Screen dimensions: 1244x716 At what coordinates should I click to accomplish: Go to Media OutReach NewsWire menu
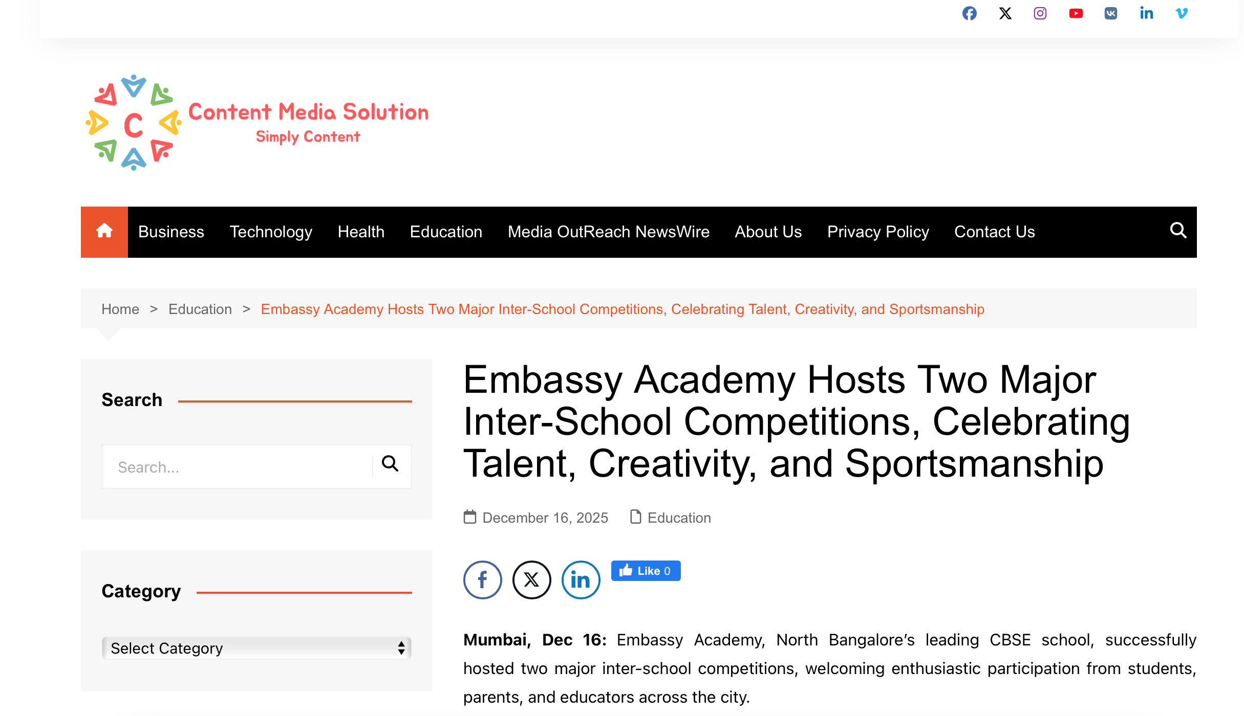point(608,232)
